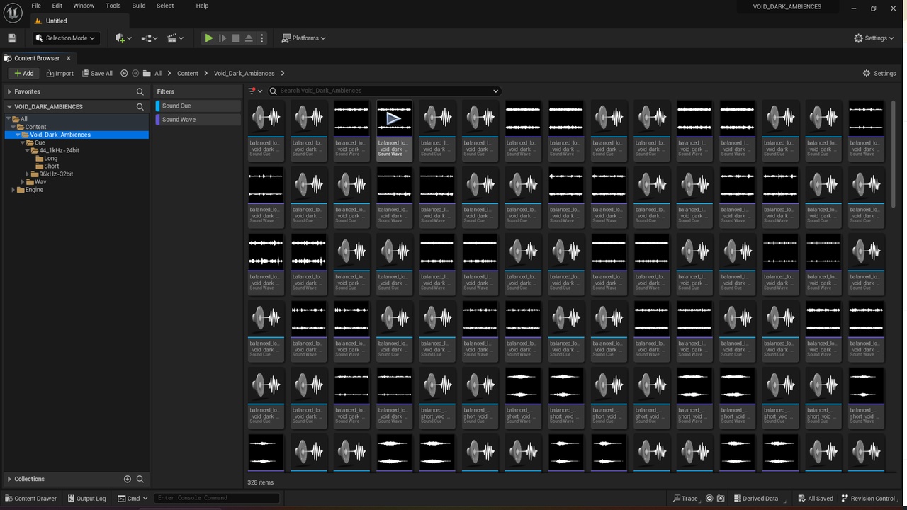Click All in the breadcrumb path

[158, 73]
